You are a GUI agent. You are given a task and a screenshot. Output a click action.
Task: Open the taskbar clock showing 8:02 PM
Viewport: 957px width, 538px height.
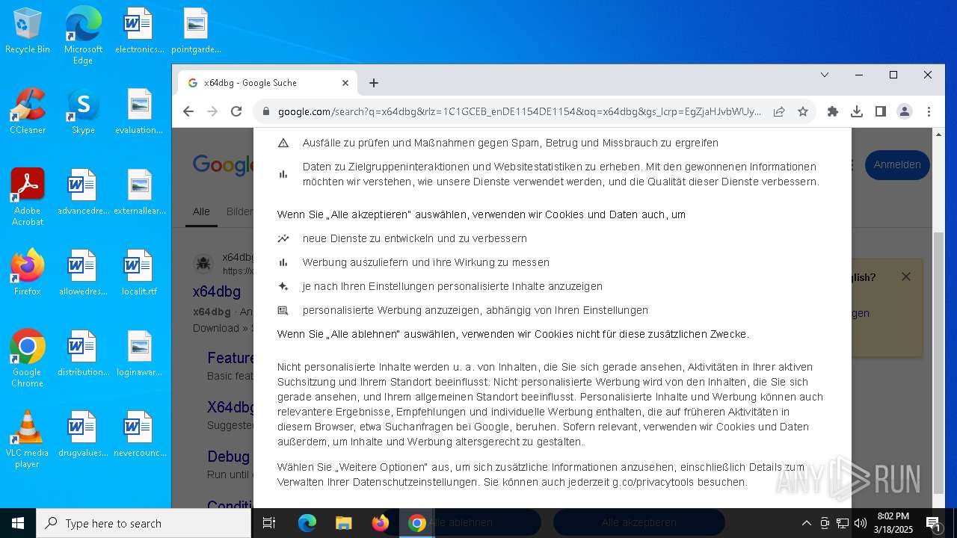(893, 523)
